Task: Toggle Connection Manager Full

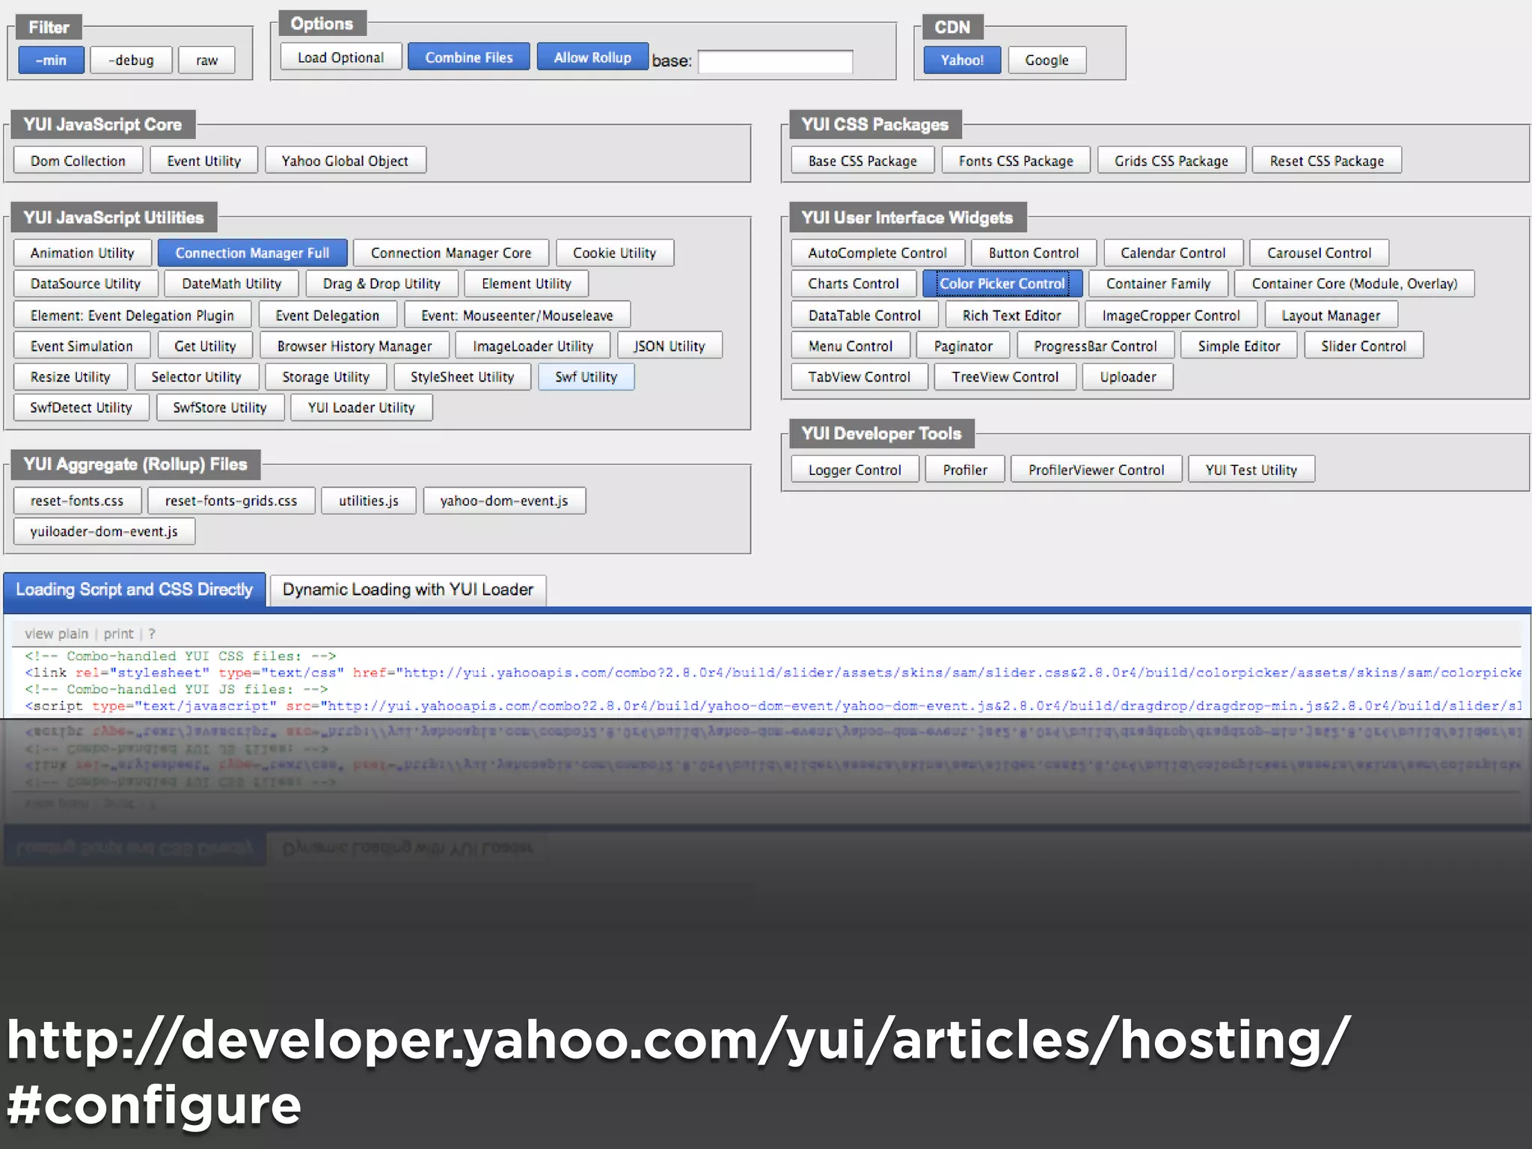Action: pyautogui.click(x=253, y=253)
